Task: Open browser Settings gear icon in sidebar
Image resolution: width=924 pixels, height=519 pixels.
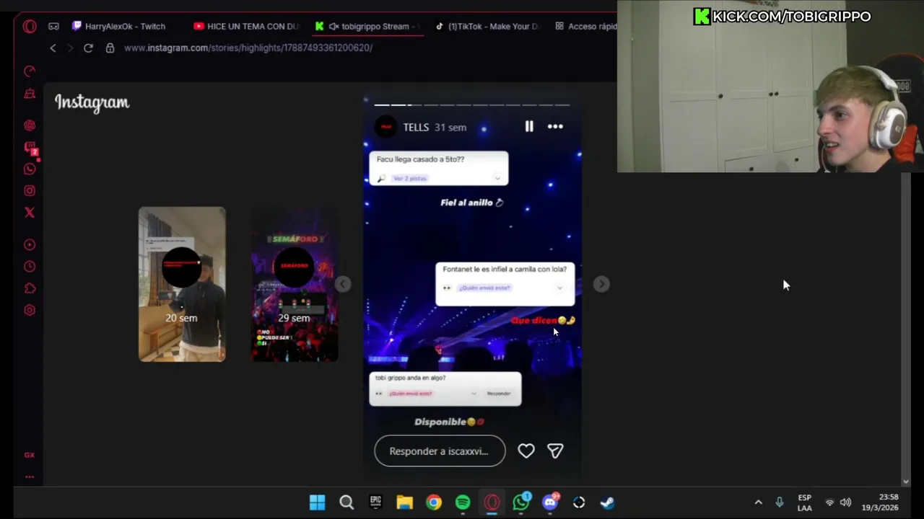Action: (x=30, y=310)
